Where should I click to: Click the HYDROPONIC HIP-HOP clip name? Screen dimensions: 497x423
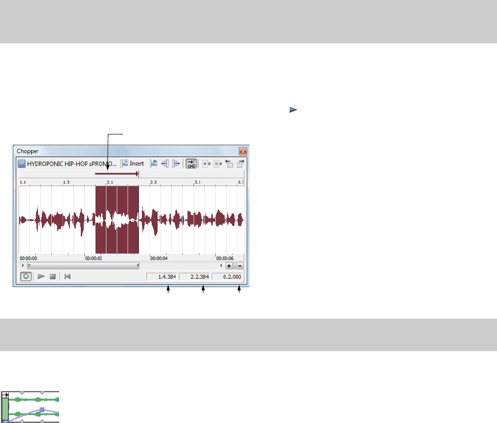click(71, 164)
